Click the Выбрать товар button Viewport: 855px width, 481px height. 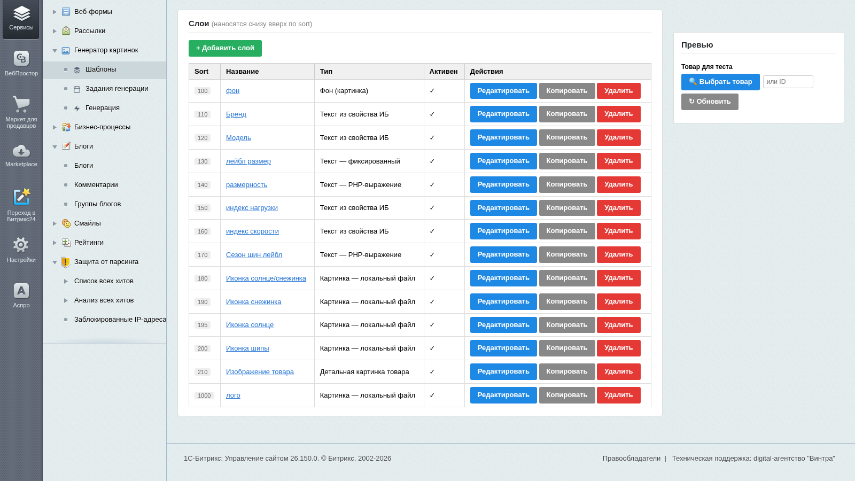720,82
